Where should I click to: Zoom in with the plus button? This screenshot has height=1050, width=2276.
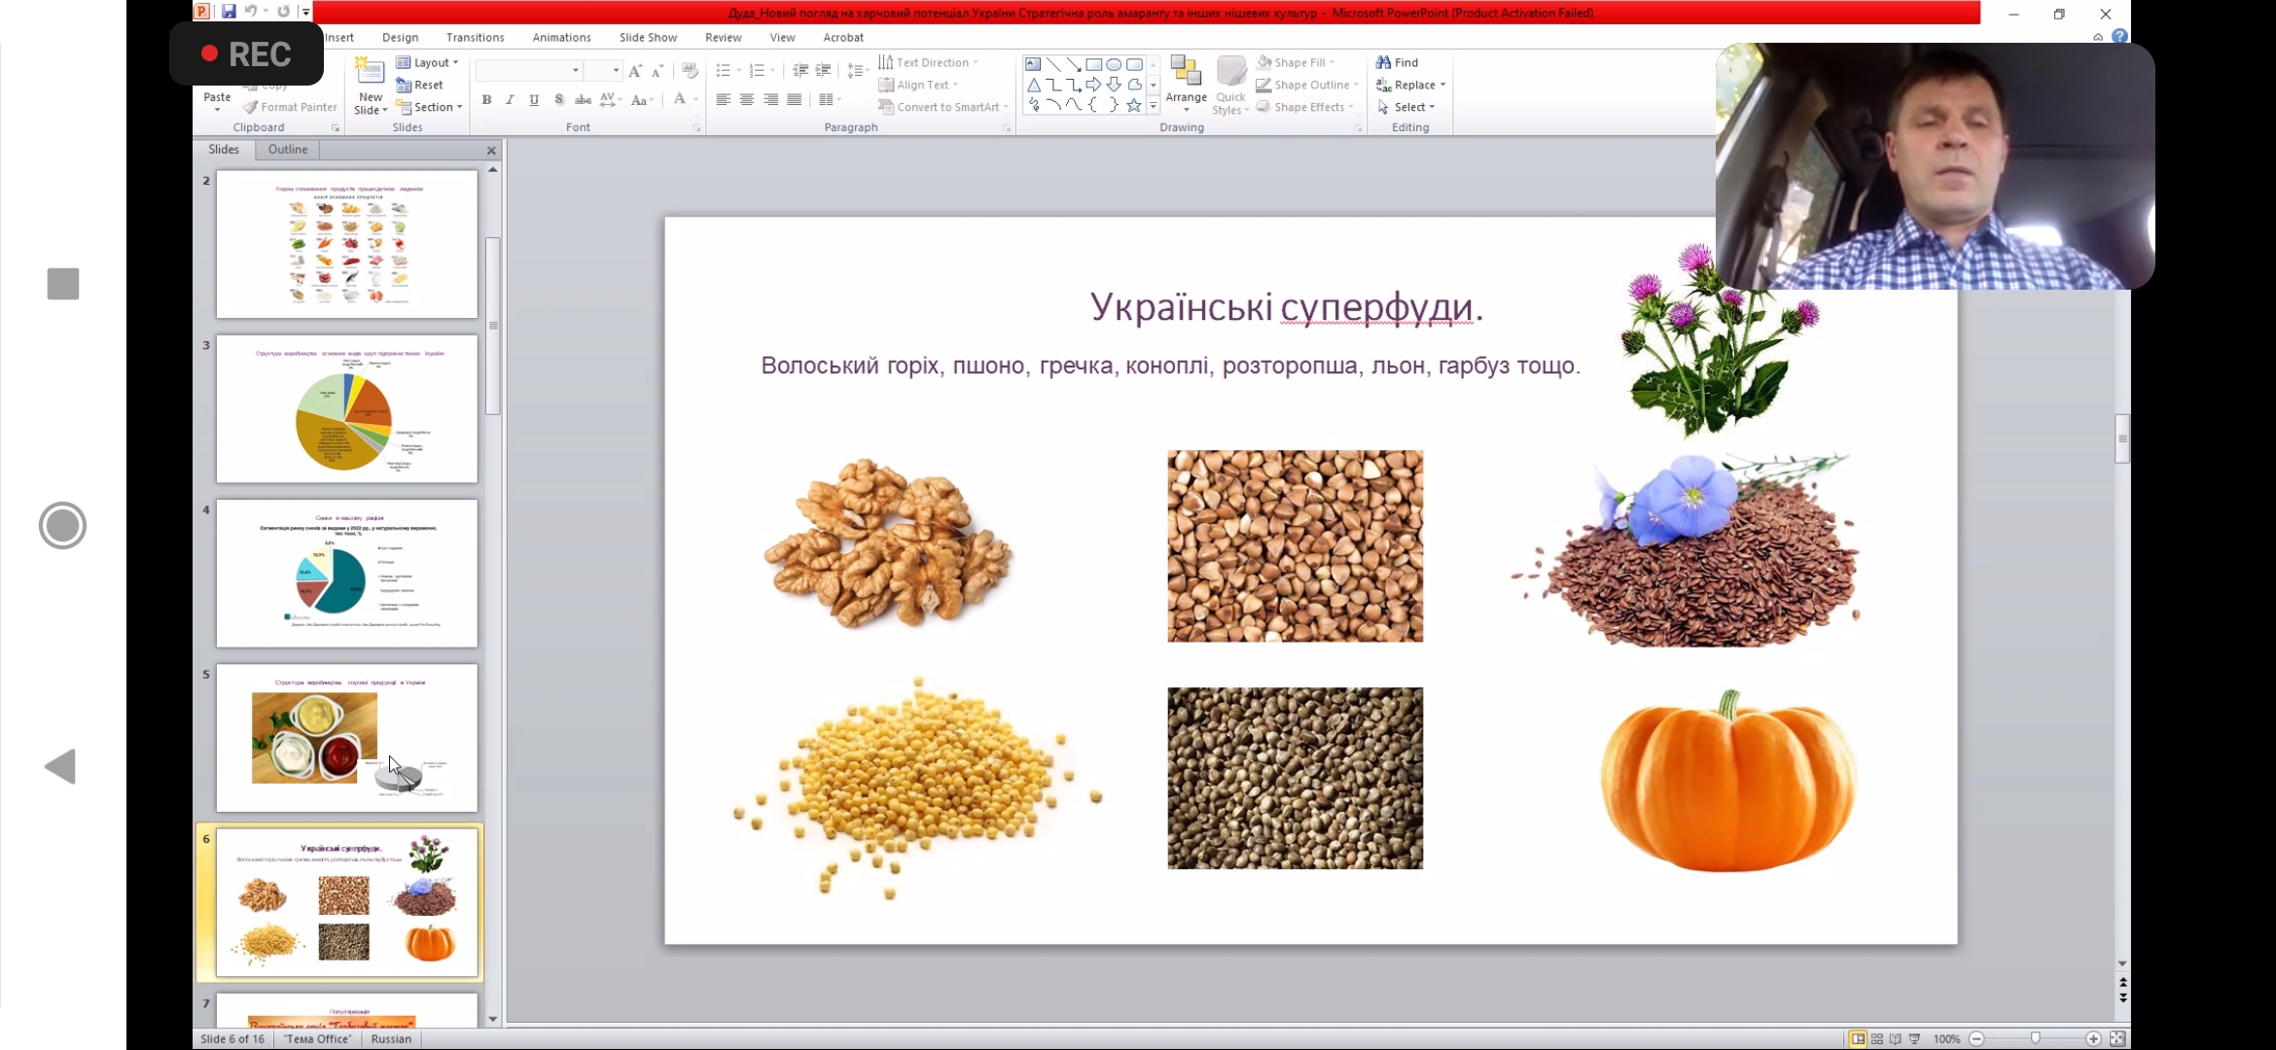click(x=2093, y=1039)
